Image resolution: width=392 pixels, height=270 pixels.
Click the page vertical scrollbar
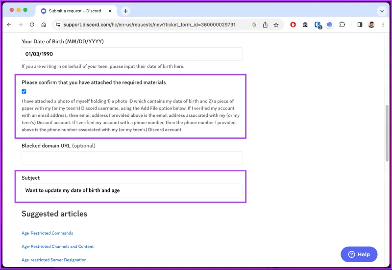[x=387, y=133]
